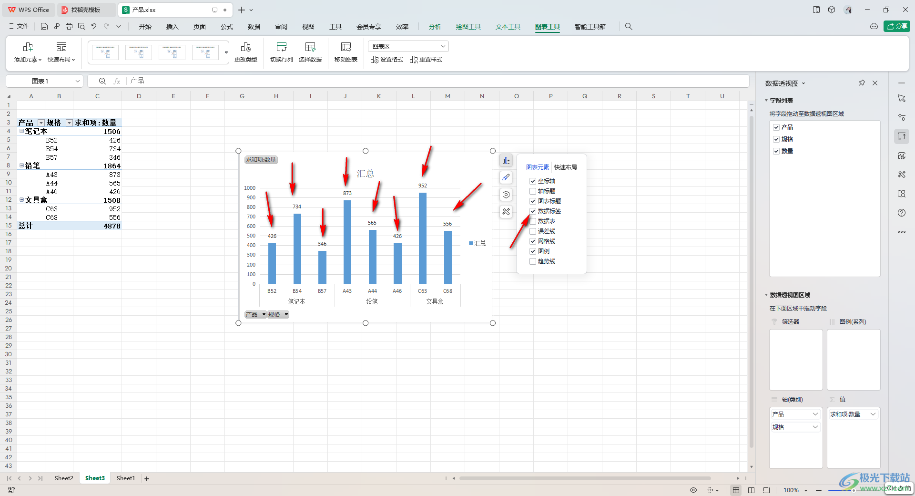This screenshot has width=915, height=496.
Task: Click chart style brush button beside chart
Action: point(506,177)
